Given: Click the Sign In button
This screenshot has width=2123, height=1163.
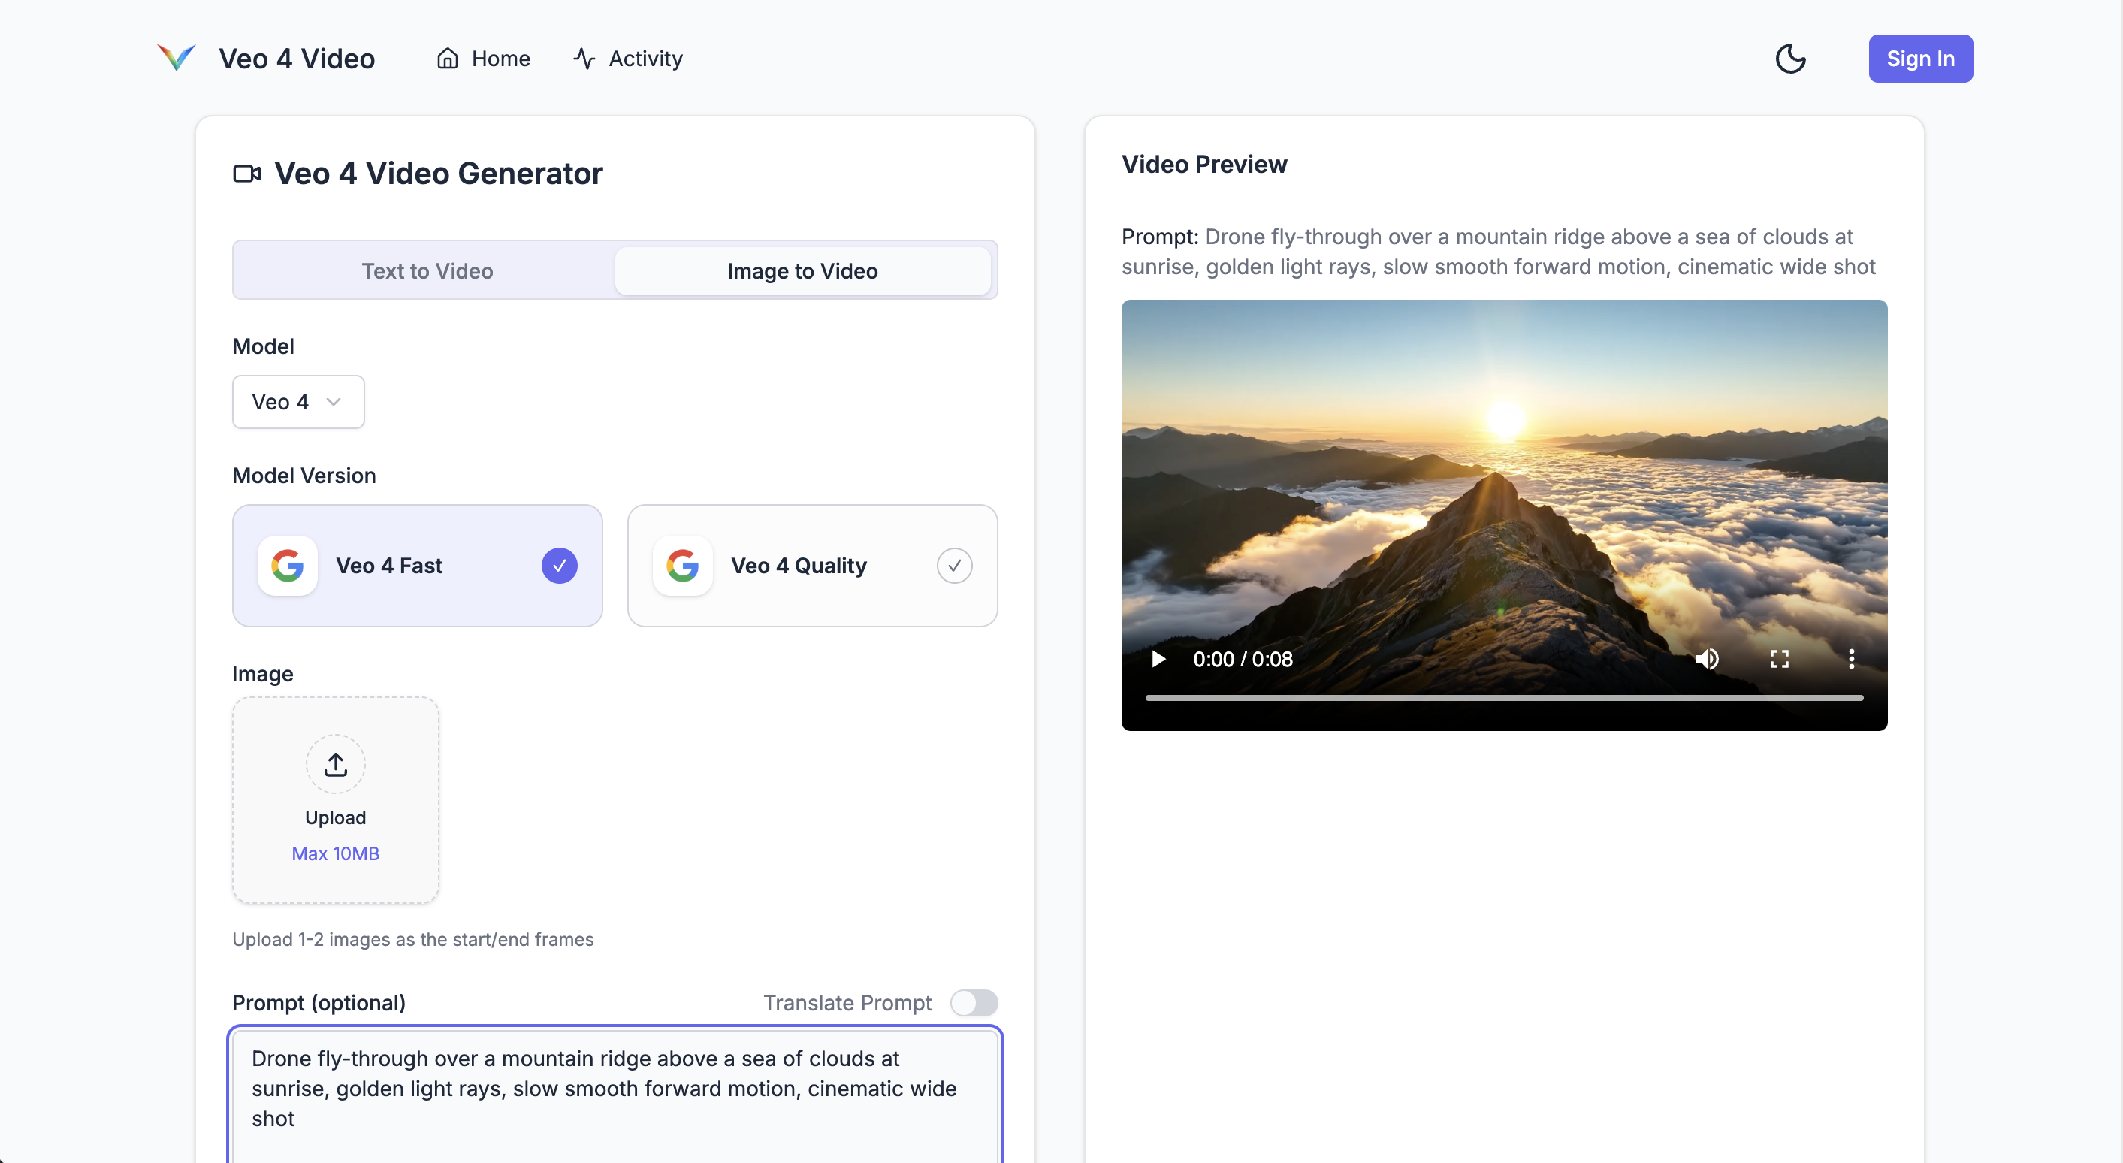Looking at the screenshot, I should pyautogui.click(x=1920, y=58).
